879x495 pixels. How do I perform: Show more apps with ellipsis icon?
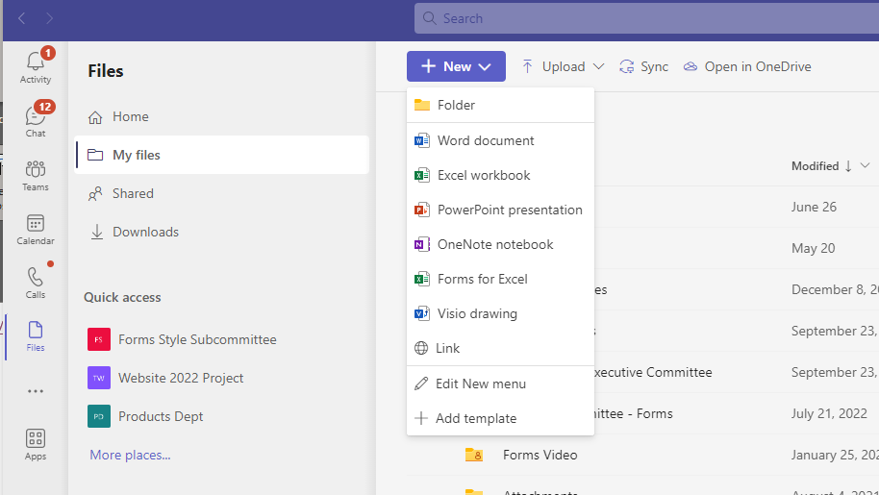36,391
